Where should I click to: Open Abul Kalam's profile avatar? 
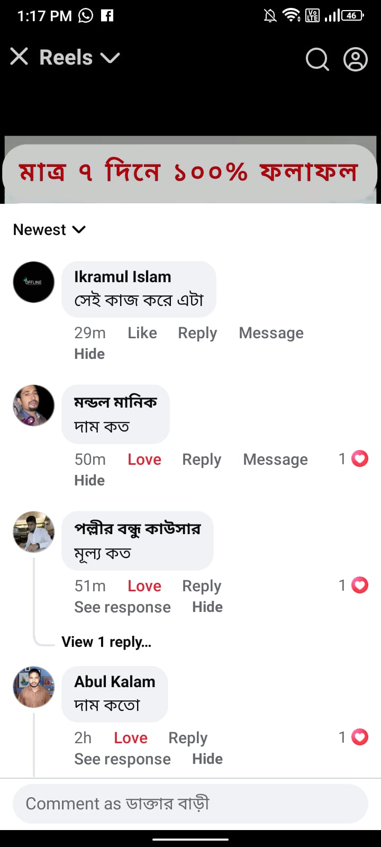[x=33, y=687]
